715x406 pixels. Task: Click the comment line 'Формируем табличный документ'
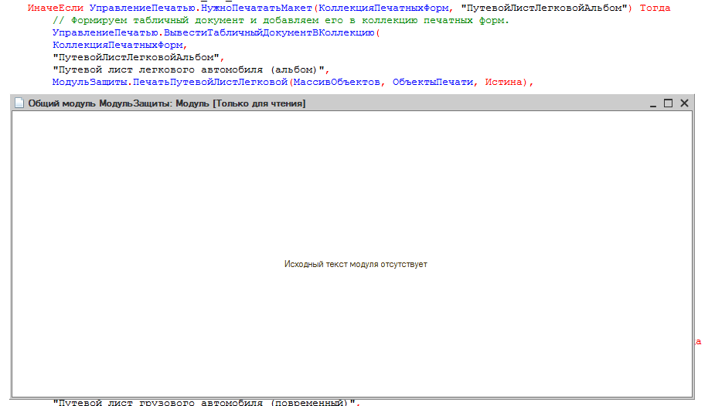click(x=281, y=21)
